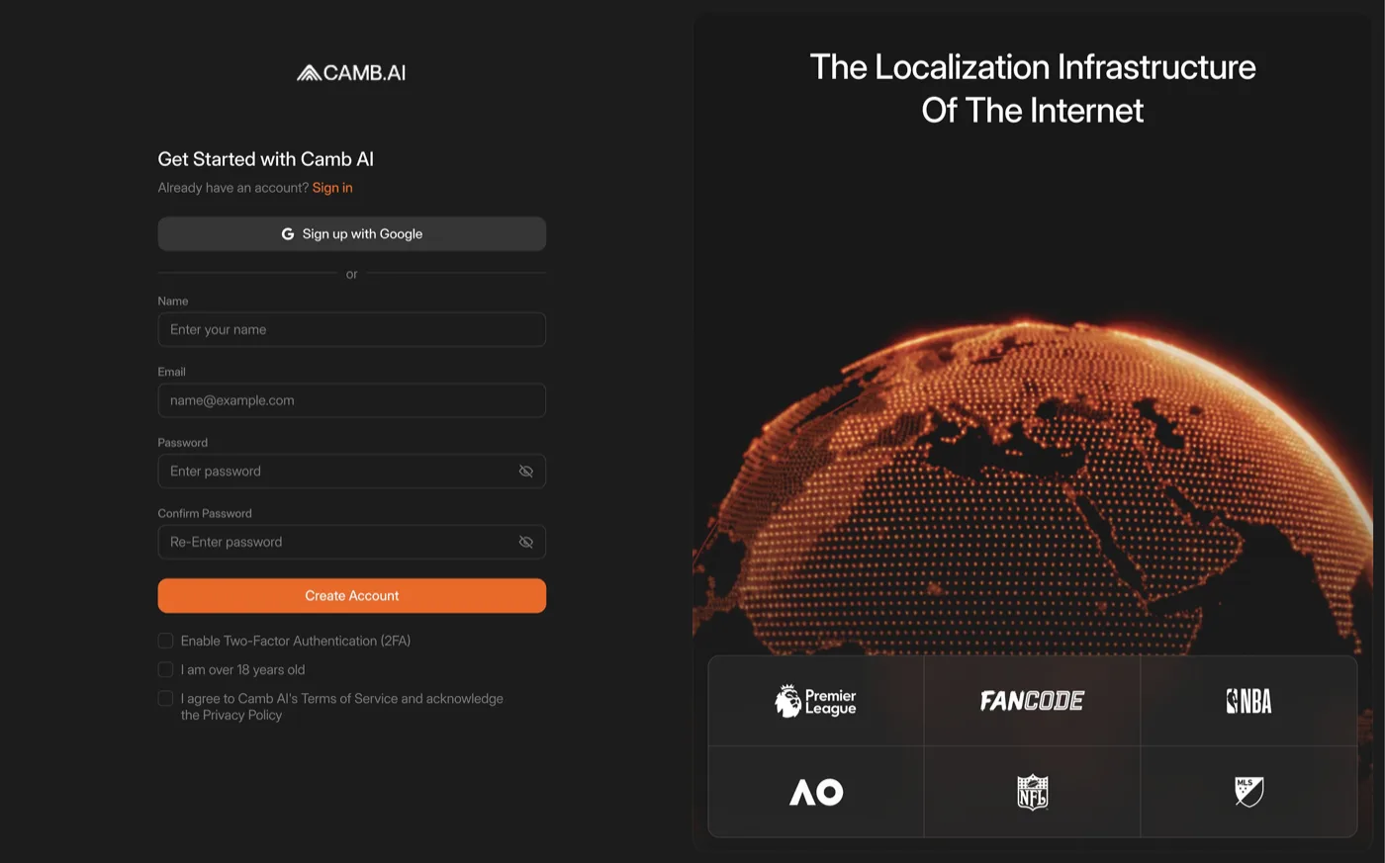Focus the Email input field
The image size is (1385, 863).
[x=352, y=400]
